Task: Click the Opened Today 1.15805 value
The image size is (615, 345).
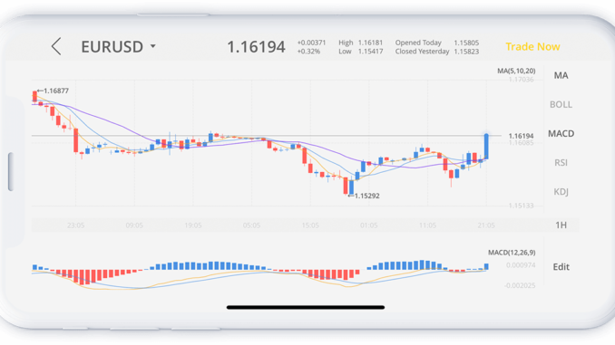Action: [x=466, y=43]
